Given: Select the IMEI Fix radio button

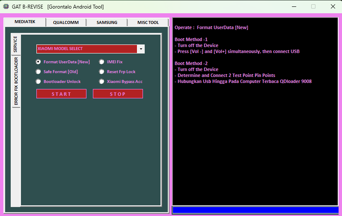Looking at the screenshot, I should tap(111, 62).
